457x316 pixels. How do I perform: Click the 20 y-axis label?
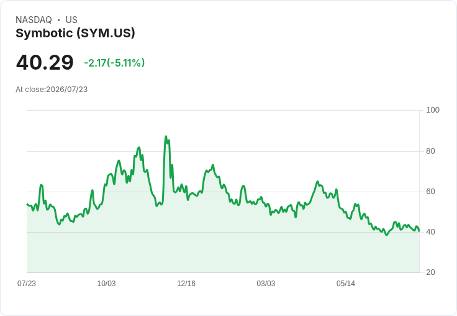tap(430, 272)
